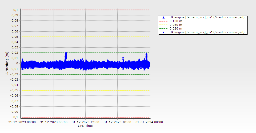The width and height of the screenshot is (256, 133).
Task: Click the 31-12-2023 12:00 time tick label
Action: pos(85,122)
